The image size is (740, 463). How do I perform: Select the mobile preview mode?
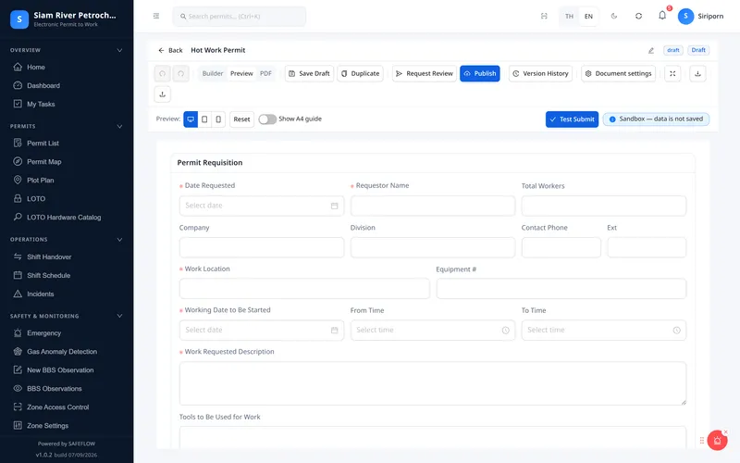click(218, 119)
